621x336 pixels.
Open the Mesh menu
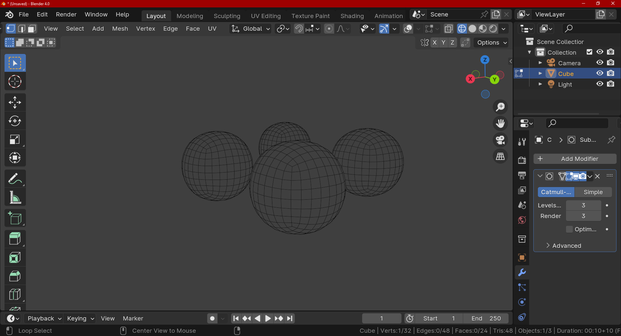tap(120, 29)
